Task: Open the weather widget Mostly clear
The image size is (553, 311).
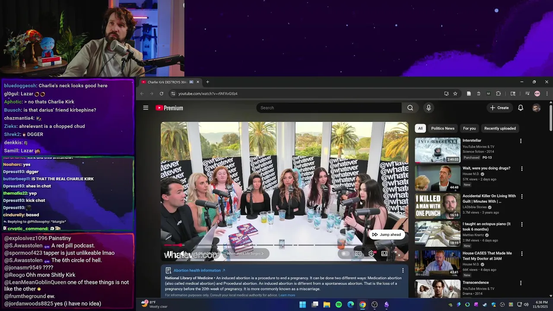Action: (x=155, y=305)
